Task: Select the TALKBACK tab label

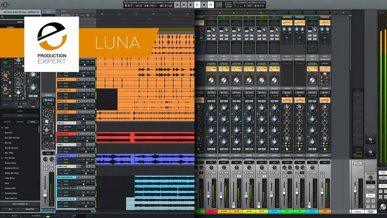Action: click(358, 212)
